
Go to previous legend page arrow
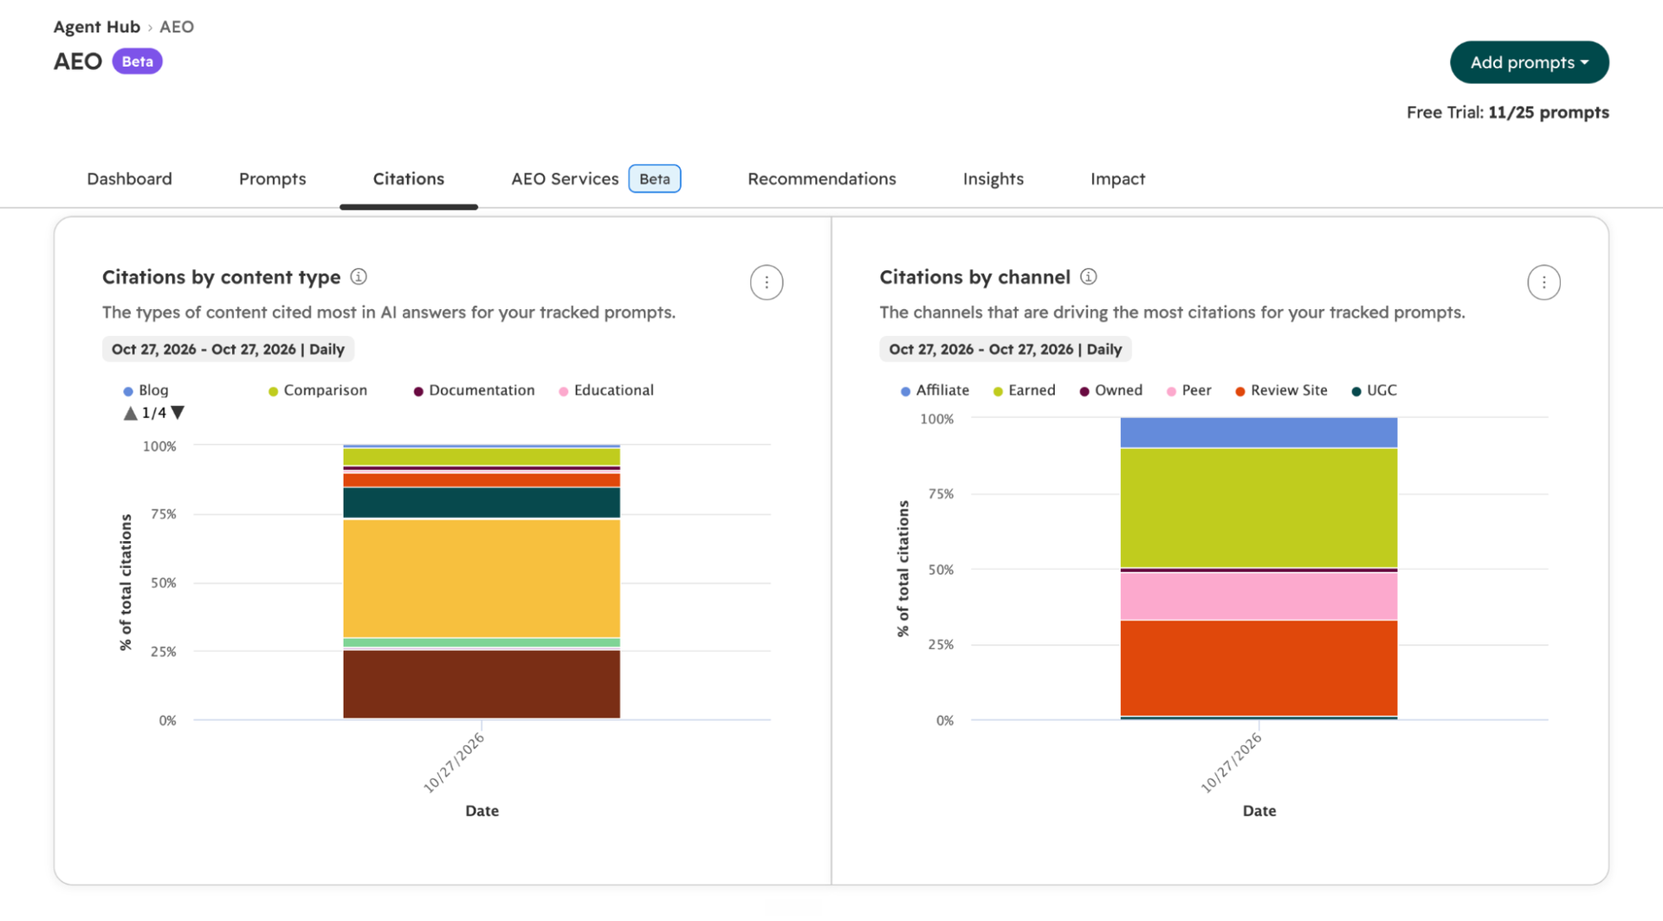pos(130,414)
